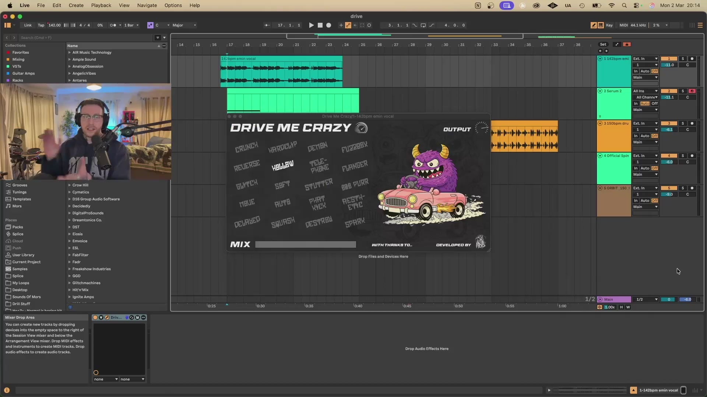Toggle the Follow playback icon

click(267, 25)
